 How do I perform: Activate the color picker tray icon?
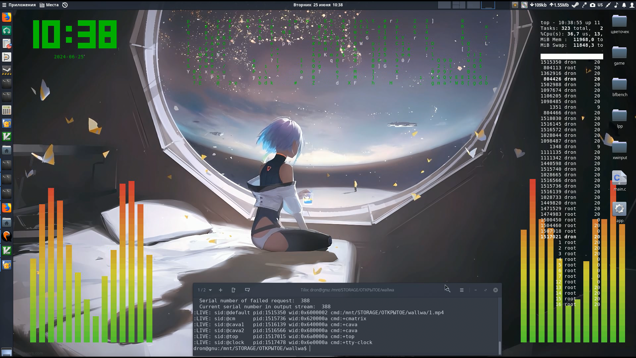click(x=584, y=5)
